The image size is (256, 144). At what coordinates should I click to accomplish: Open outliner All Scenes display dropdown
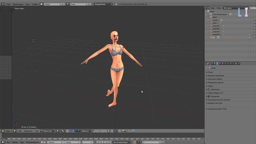236,8
